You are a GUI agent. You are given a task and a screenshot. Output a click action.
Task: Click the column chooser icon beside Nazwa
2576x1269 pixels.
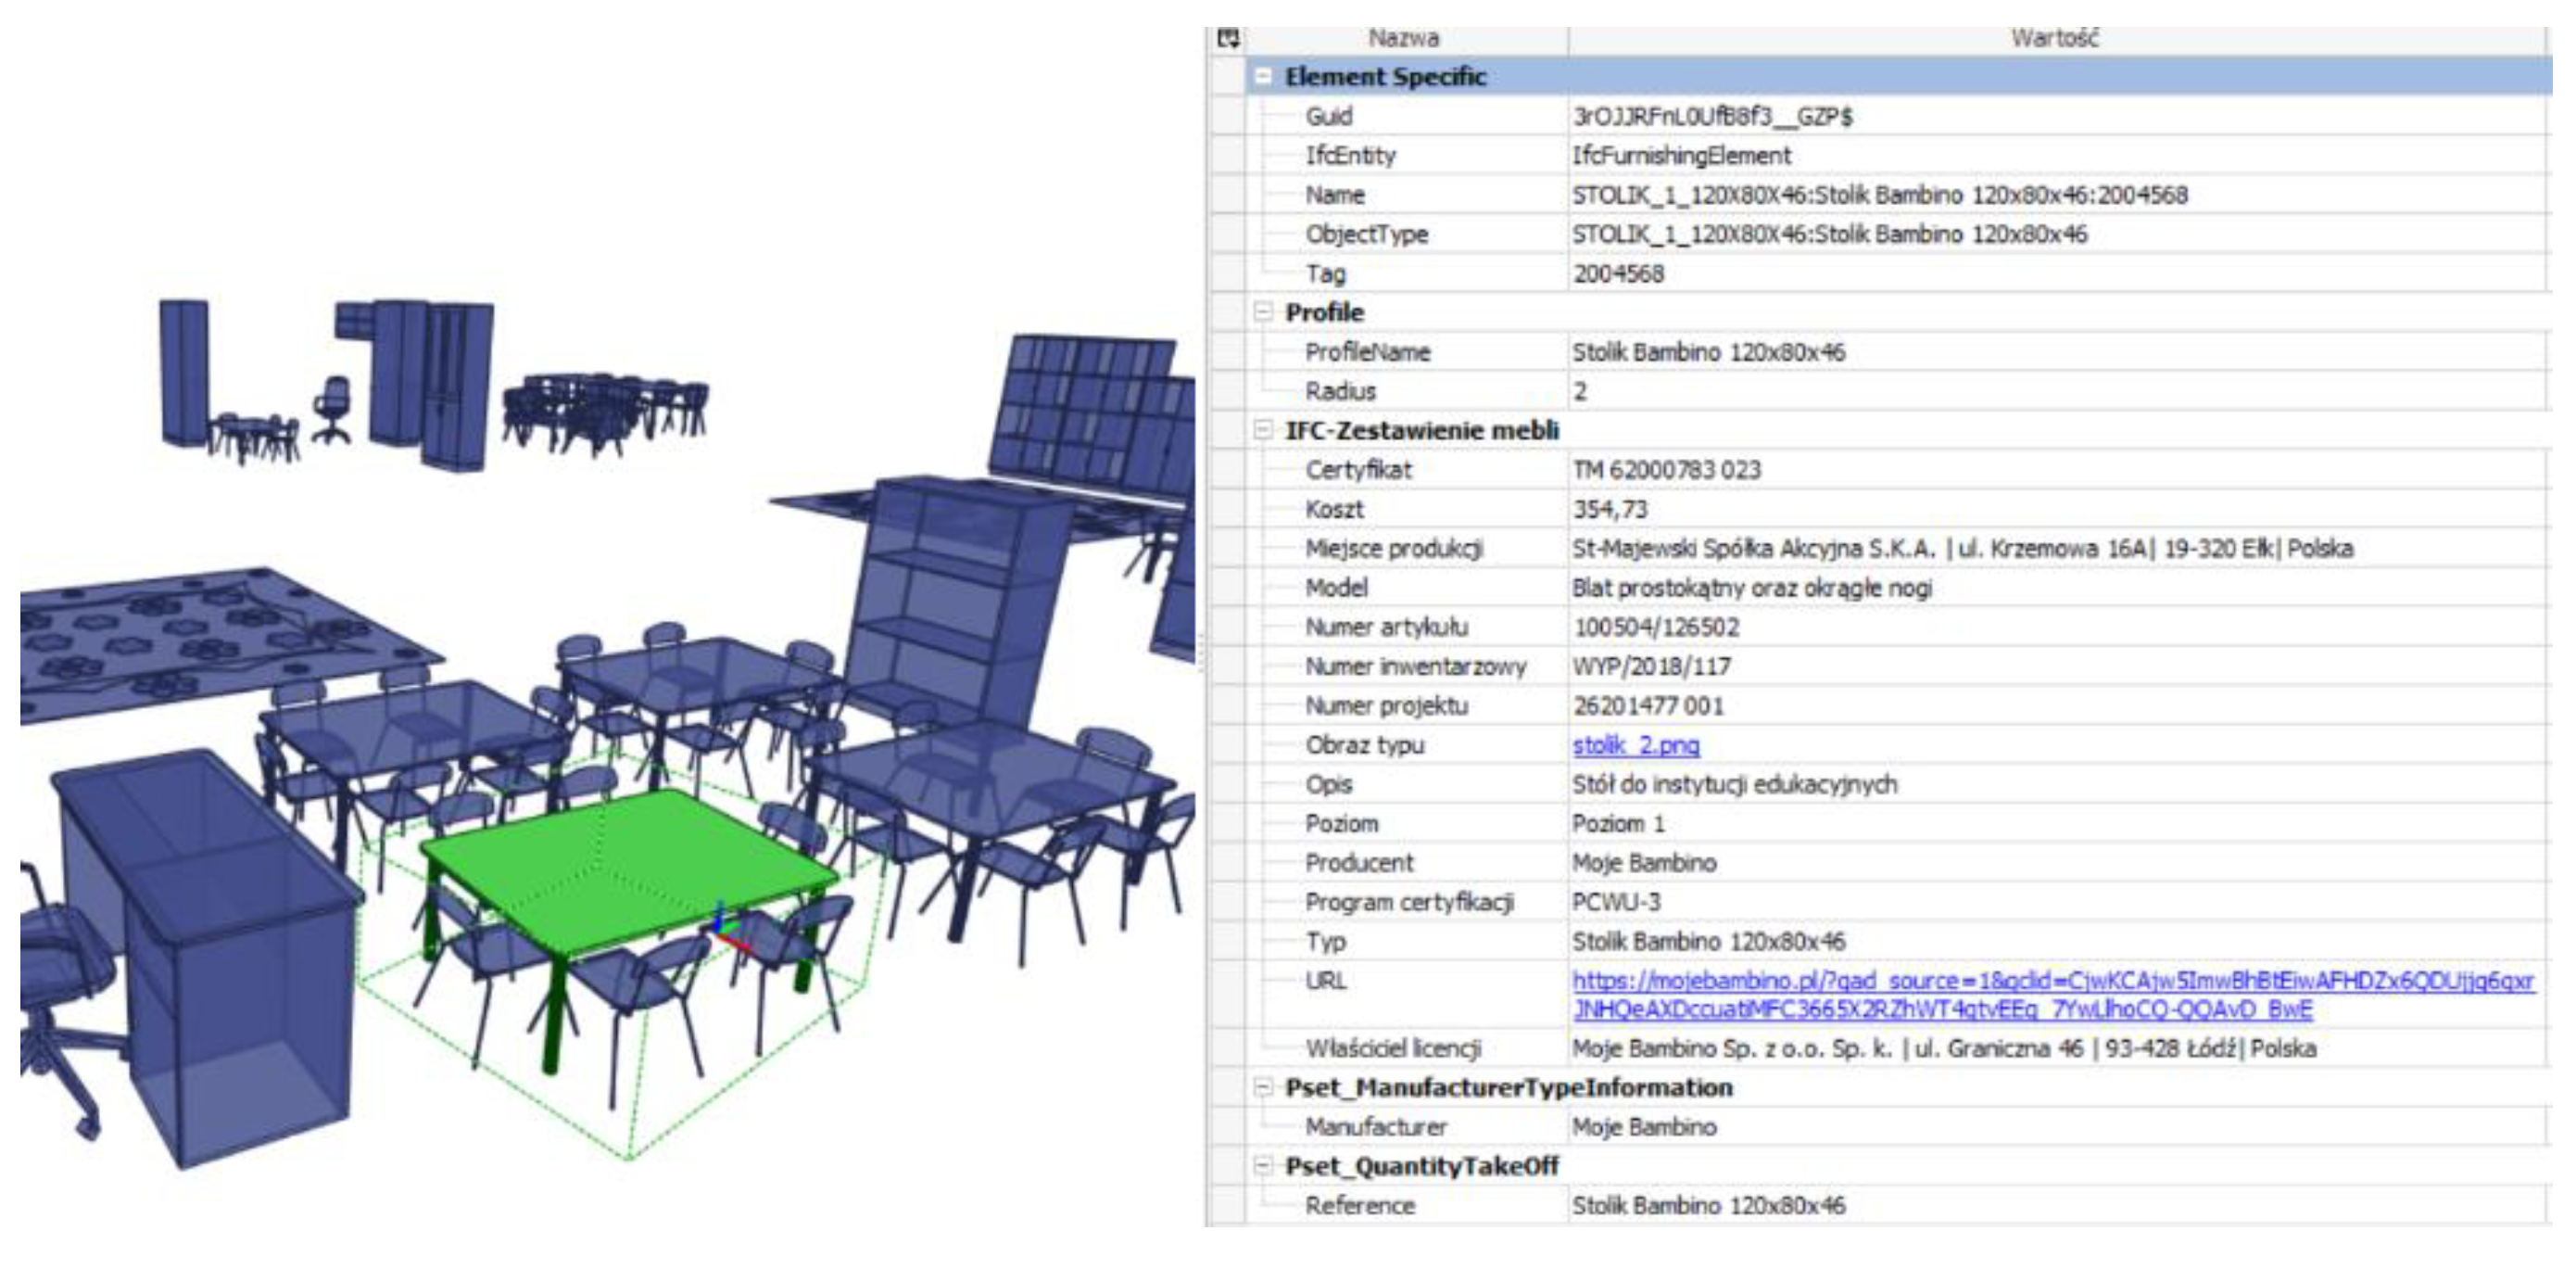(1228, 39)
